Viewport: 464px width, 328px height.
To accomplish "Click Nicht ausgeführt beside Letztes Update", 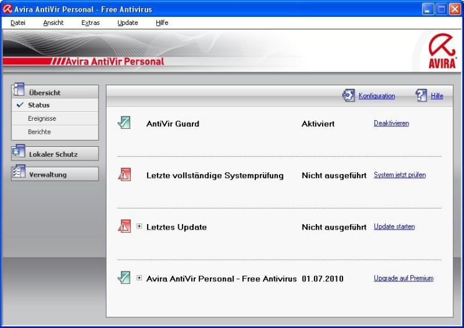I will [x=334, y=227].
